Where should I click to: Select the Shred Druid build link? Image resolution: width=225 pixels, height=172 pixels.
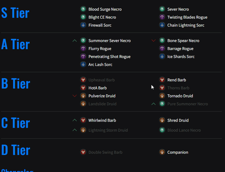(178, 120)
